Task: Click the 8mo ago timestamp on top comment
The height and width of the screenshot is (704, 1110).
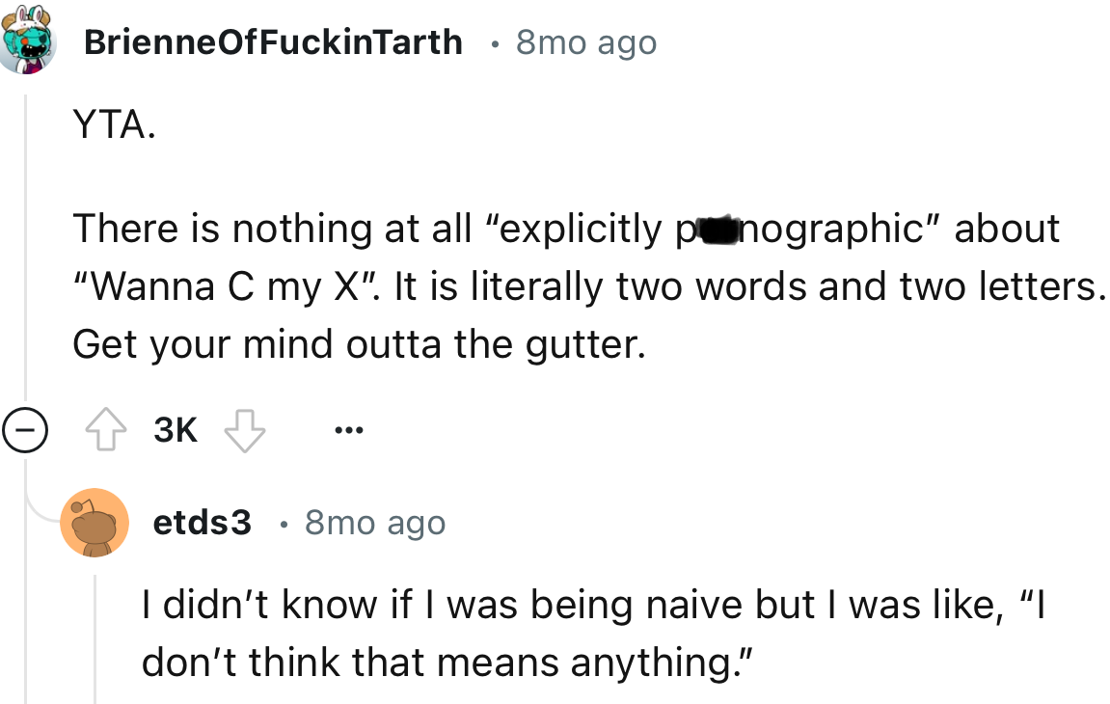Action: (x=584, y=41)
